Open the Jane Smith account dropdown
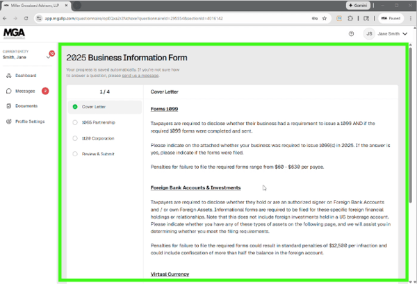The image size is (417, 284). [x=404, y=33]
